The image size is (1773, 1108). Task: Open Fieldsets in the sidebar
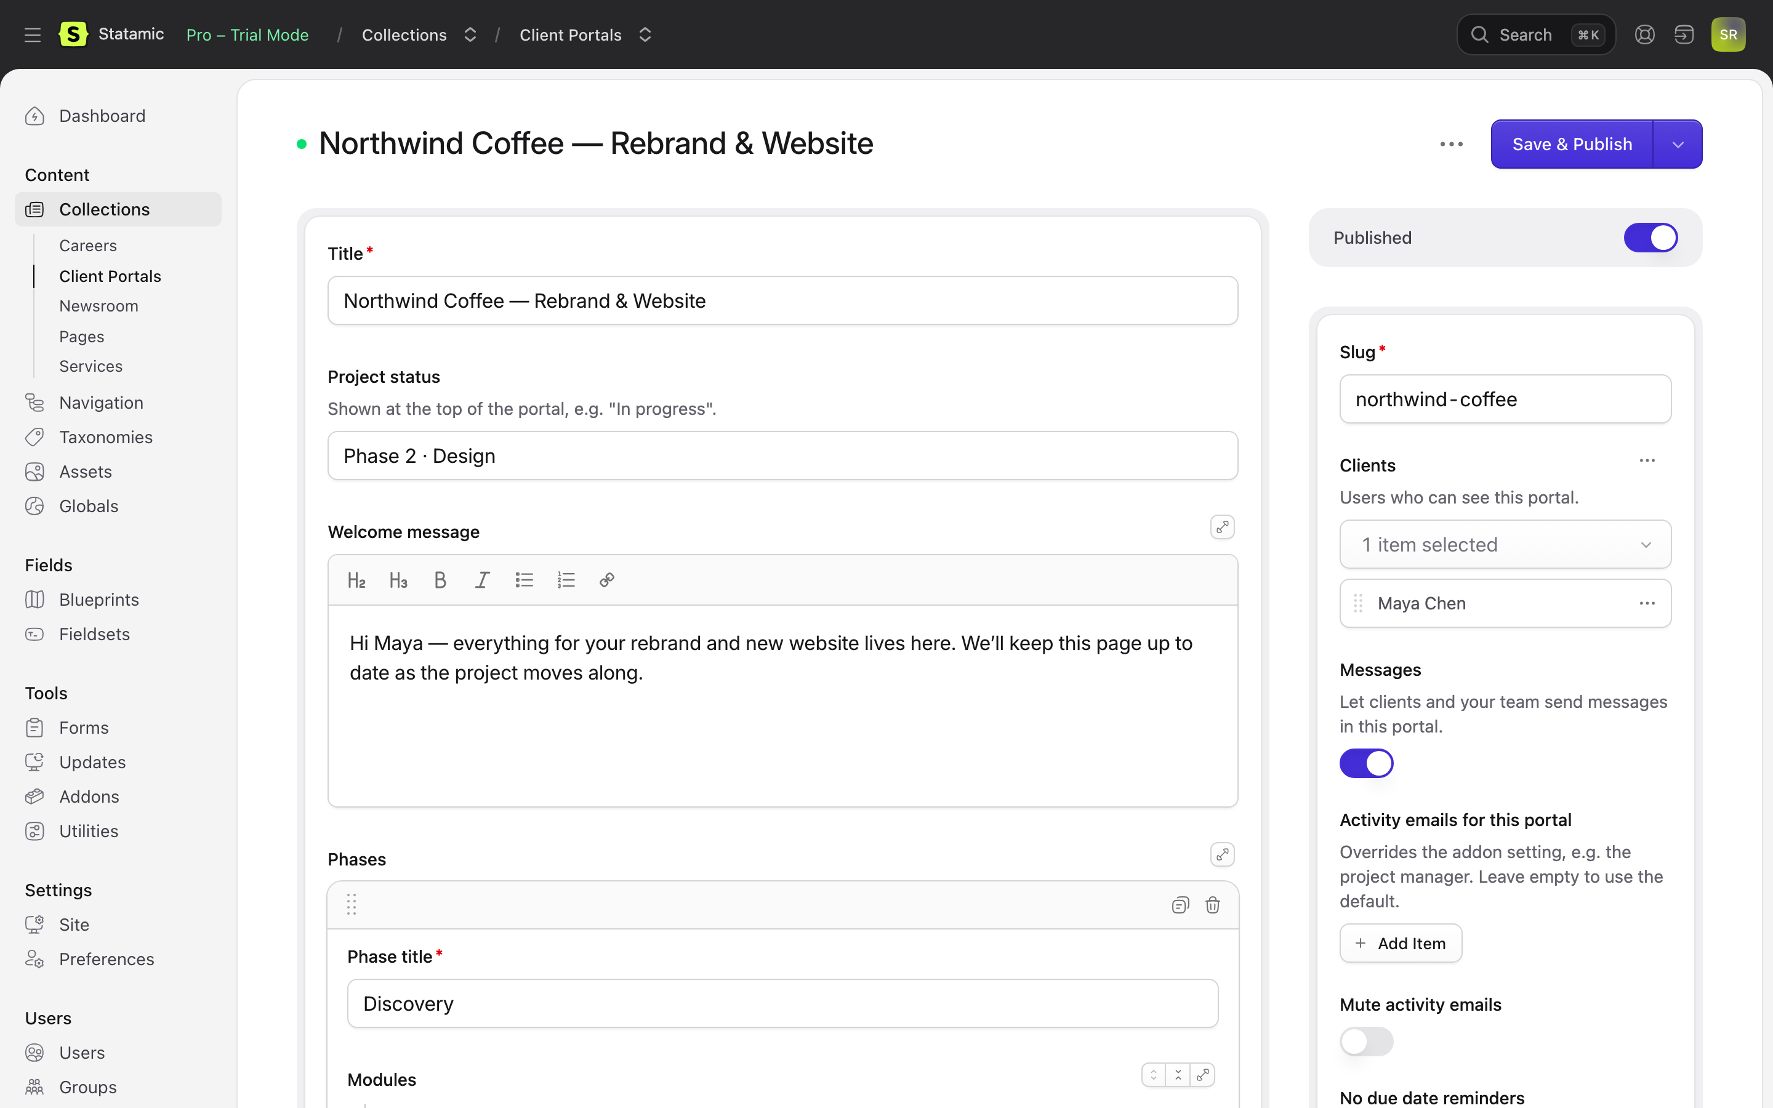[95, 634]
